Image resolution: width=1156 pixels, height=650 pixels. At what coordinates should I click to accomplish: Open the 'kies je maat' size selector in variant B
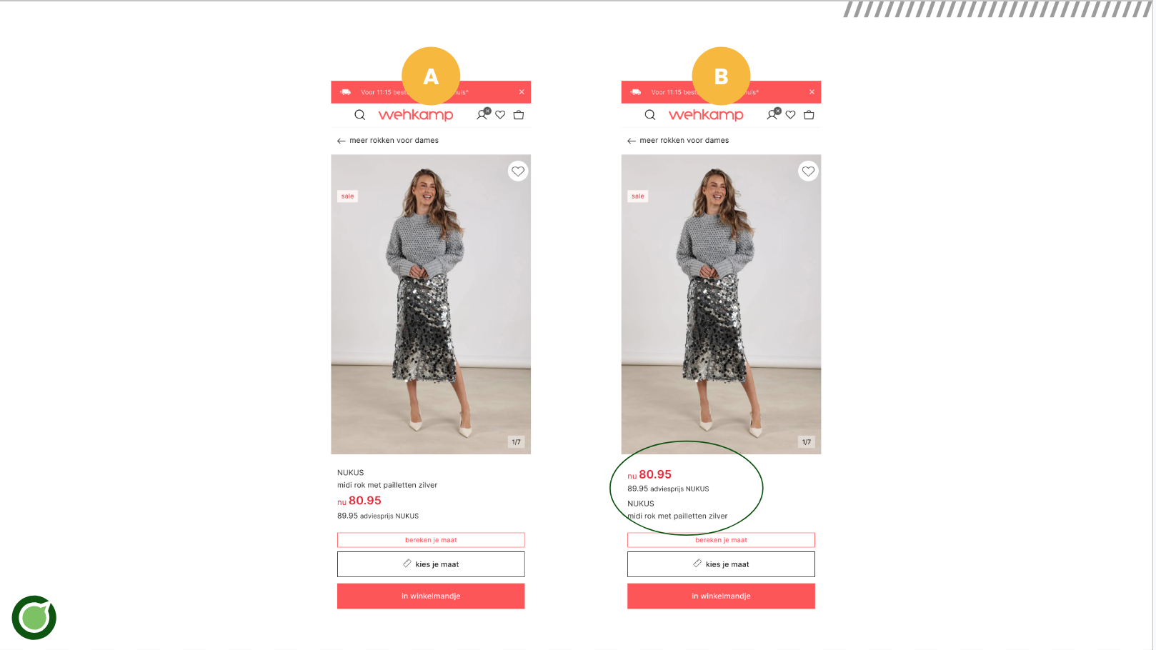click(x=721, y=564)
